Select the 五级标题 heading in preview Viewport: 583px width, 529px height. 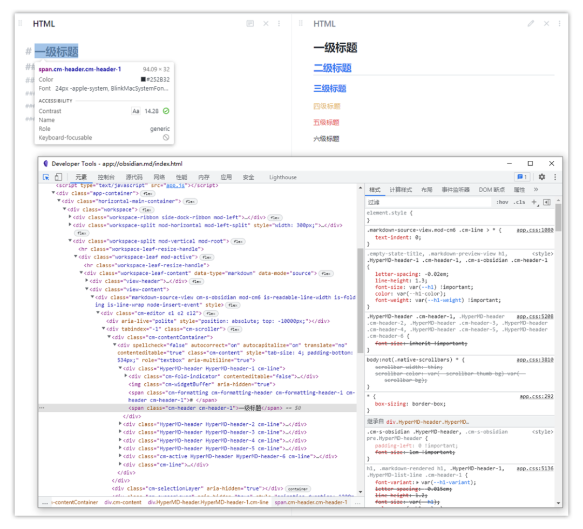tap(326, 123)
